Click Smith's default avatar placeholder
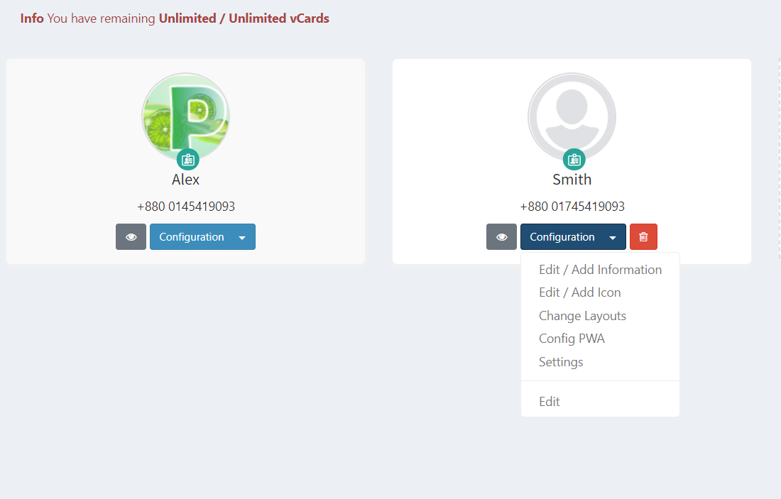 tap(572, 115)
